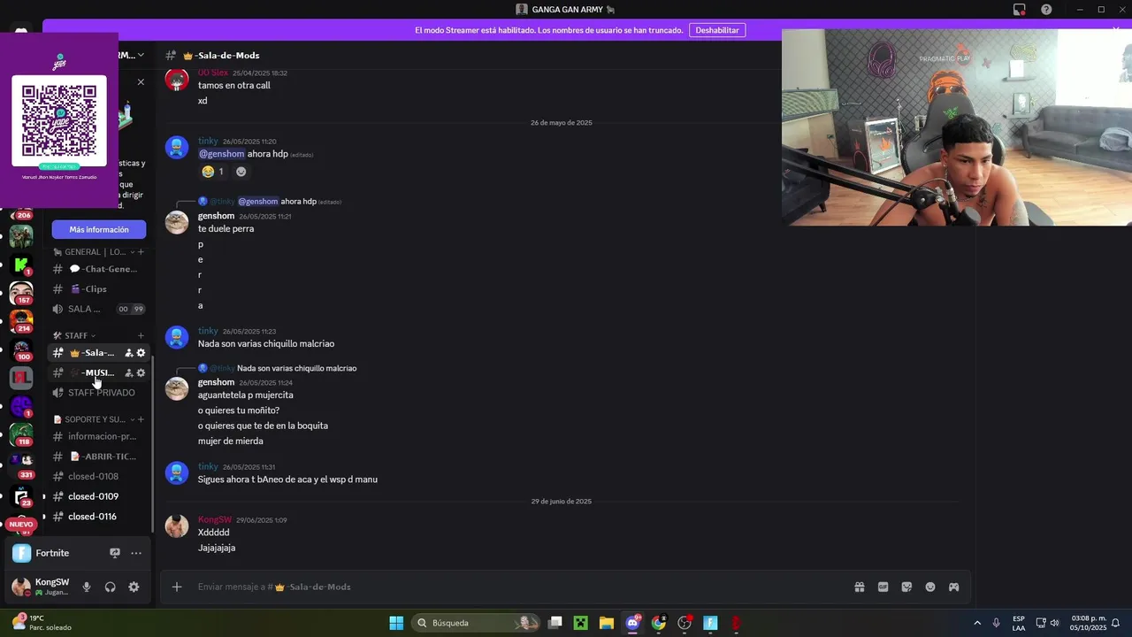The width and height of the screenshot is (1132, 637).
Task: Open the GIF picker
Action: pos(883,587)
